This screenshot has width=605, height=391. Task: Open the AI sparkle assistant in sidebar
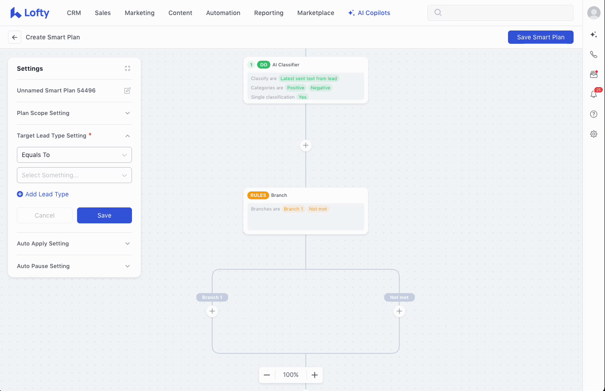pyautogui.click(x=593, y=34)
